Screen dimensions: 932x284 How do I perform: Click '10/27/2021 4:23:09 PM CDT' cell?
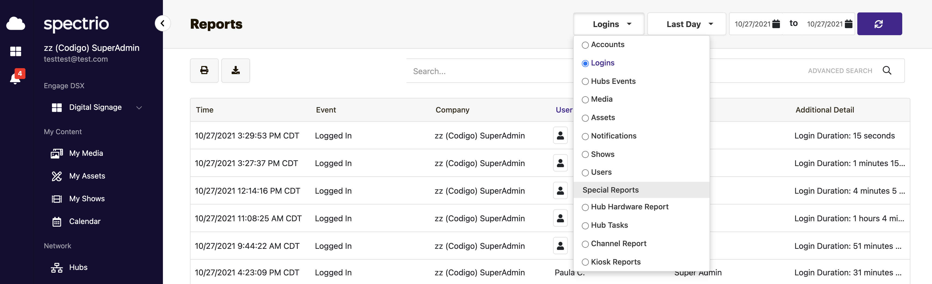pyautogui.click(x=247, y=272)
